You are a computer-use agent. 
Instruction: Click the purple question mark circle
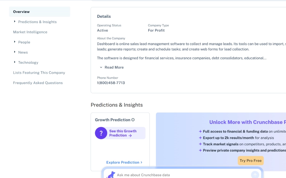pos(101,133)
